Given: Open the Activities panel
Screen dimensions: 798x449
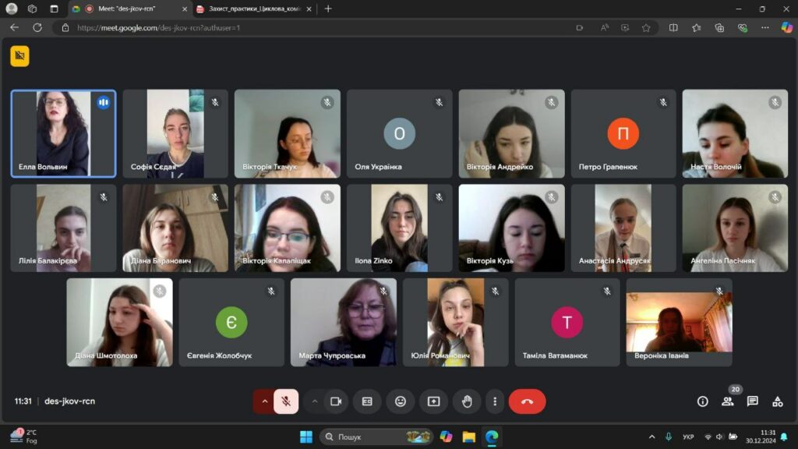Looking at the screenshot, I should [x=777, y=401].
